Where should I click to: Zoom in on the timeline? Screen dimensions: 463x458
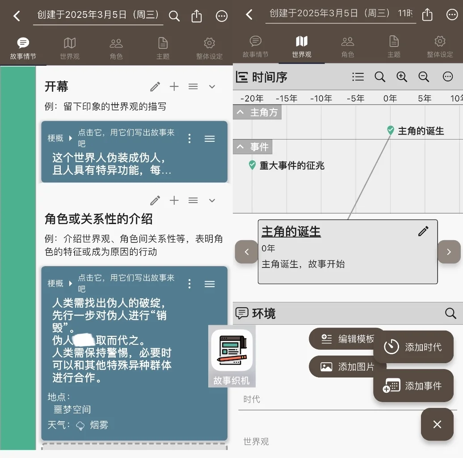click(402, 76)
